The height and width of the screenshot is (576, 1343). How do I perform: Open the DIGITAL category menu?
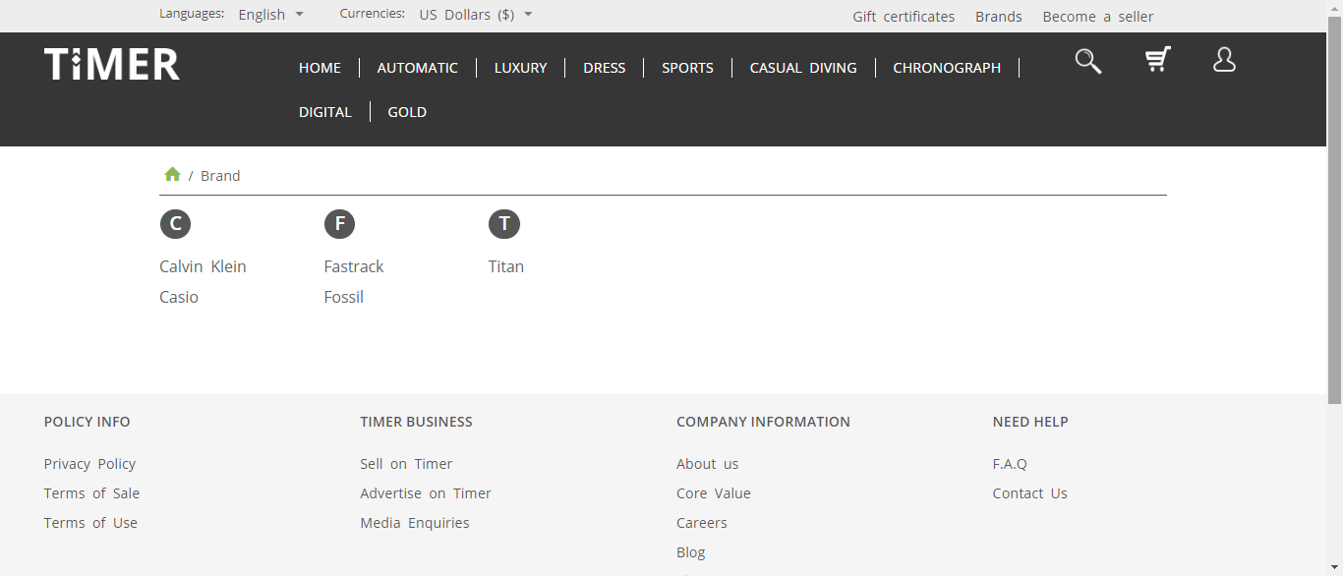click(325, 112)
